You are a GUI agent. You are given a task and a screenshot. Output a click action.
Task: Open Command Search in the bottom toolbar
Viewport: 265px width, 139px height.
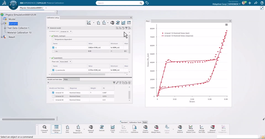pyautogui.click(x=44, y=129)
